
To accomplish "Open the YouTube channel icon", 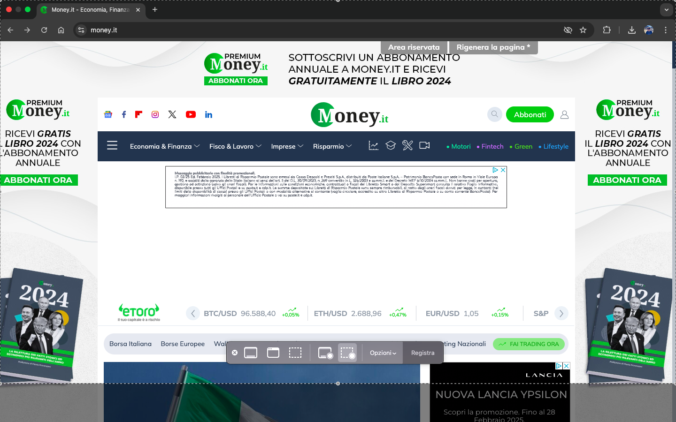I will point(191,114).
